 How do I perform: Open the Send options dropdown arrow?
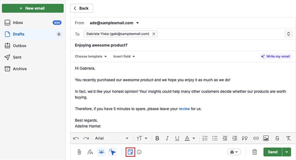click(287, 152)
